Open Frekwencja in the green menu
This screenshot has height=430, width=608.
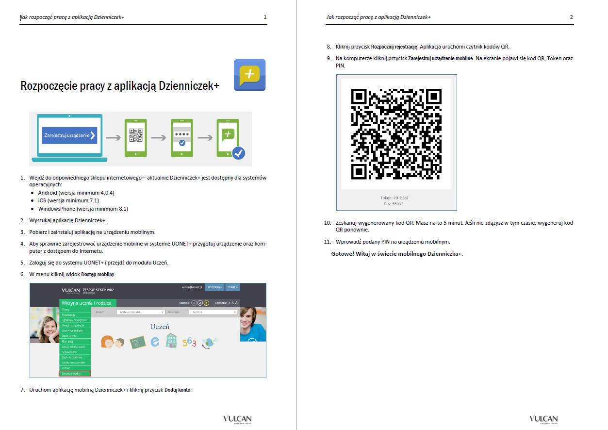click(75, 314)
